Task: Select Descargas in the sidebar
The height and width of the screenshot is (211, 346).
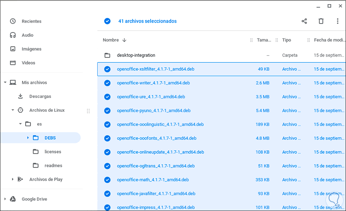Action: pos(40,96)
